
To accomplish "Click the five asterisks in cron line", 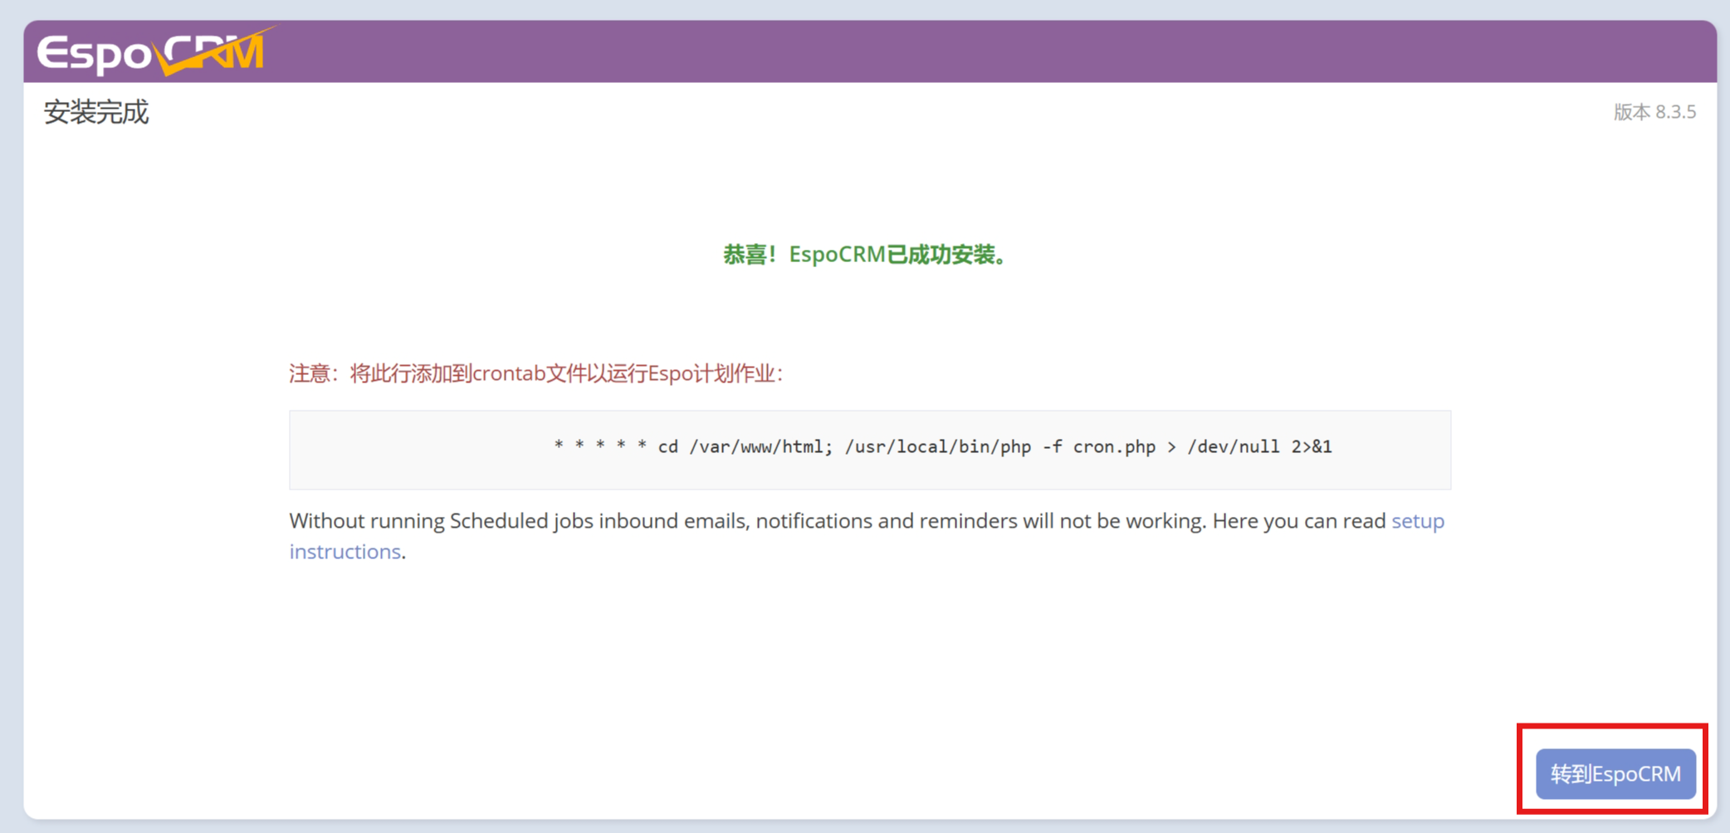I will [599, 447].
